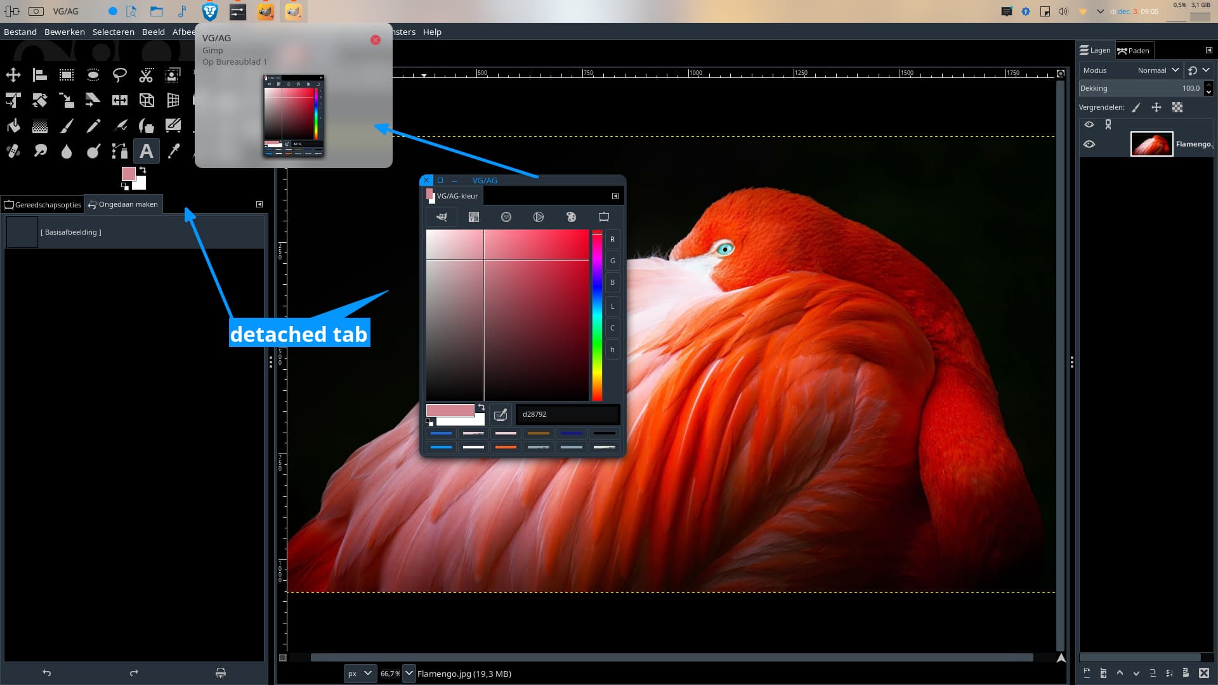Toggle lock alpha channel checkerboard icon
The width and height of the screenshot is (1218, 685).
(1177, 107)
